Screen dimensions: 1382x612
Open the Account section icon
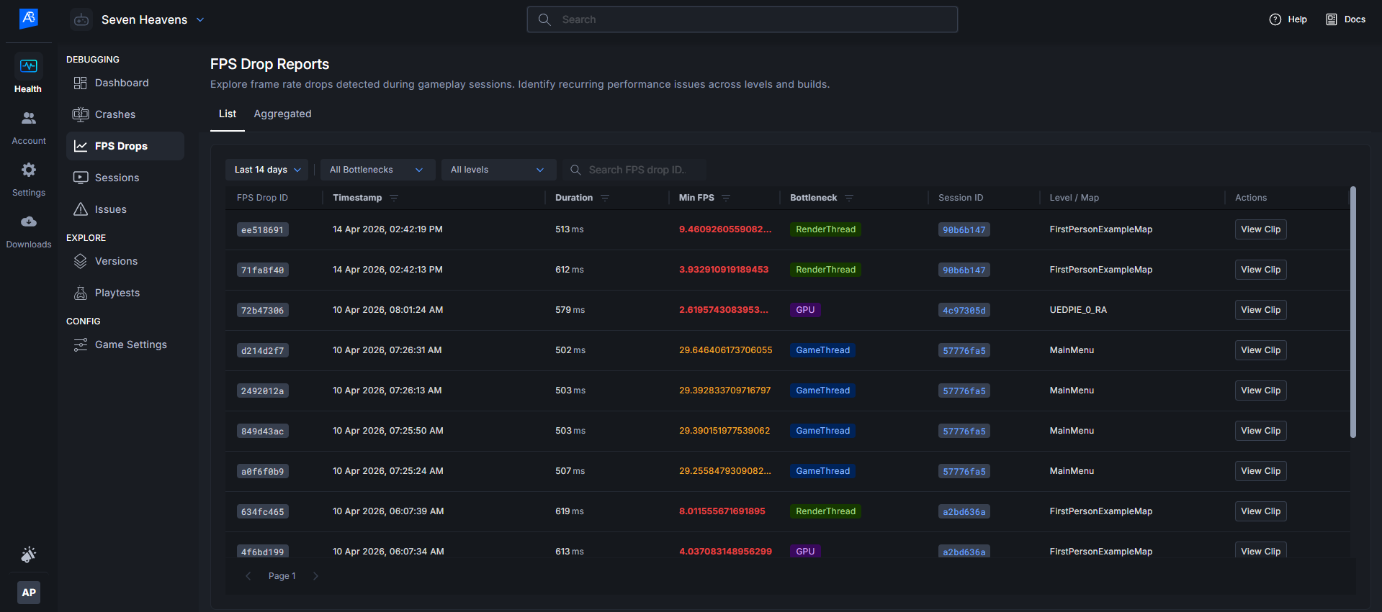tap(28, 119)
